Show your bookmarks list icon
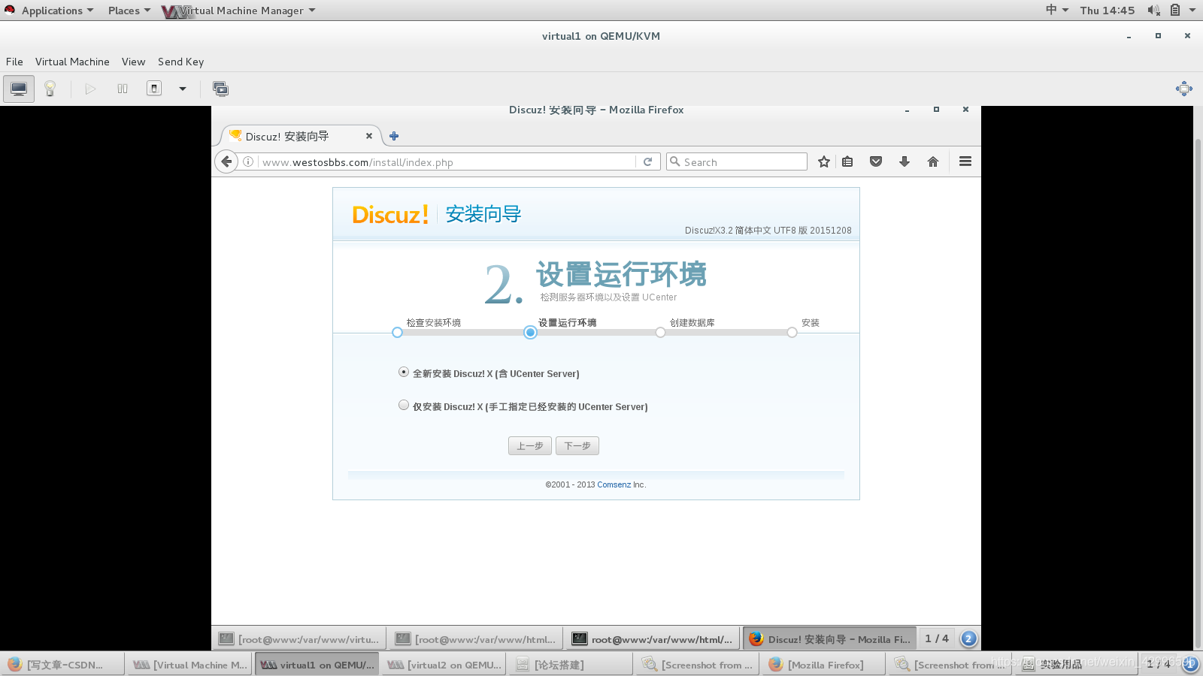 coord(847,161)
